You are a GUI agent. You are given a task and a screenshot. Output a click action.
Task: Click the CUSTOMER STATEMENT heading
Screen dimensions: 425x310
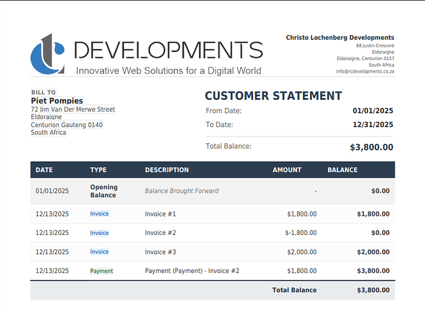(273, 95)
